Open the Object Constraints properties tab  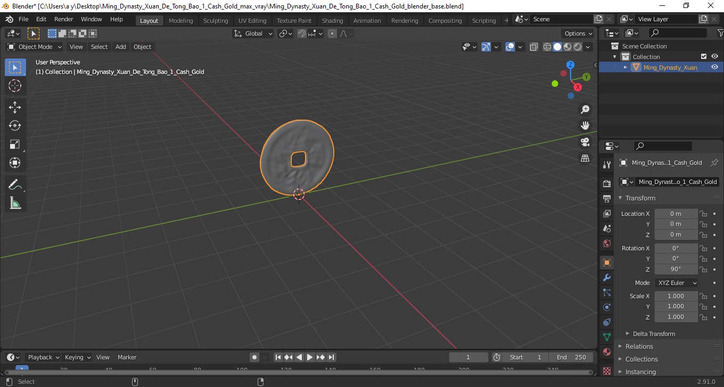pos(607,322)
